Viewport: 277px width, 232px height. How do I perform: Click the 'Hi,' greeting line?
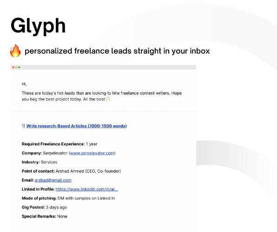24,84
